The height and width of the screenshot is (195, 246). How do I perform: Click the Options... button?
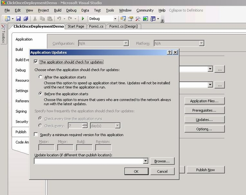[x=204, y=129]
